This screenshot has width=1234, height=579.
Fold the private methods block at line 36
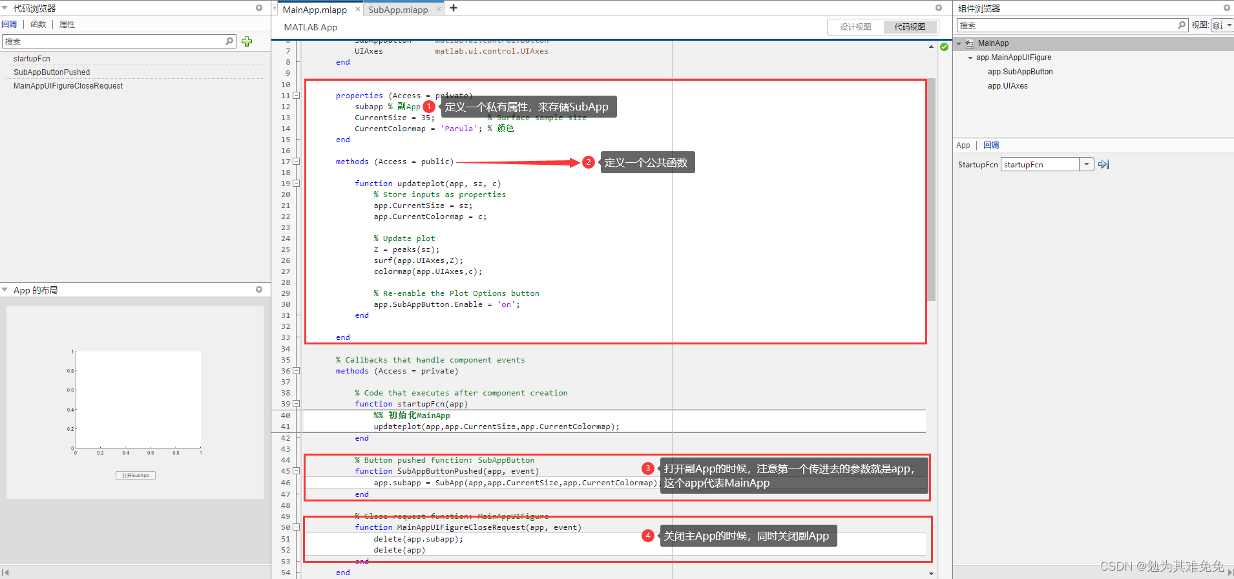[x=297, y=371]
